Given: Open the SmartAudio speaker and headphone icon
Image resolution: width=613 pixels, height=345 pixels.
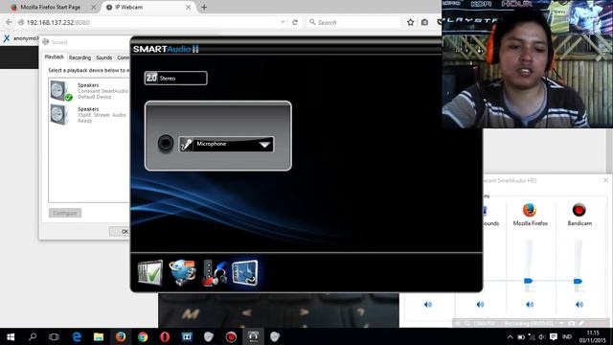Looking at the screenshot, I should click(x=215, y=272).
